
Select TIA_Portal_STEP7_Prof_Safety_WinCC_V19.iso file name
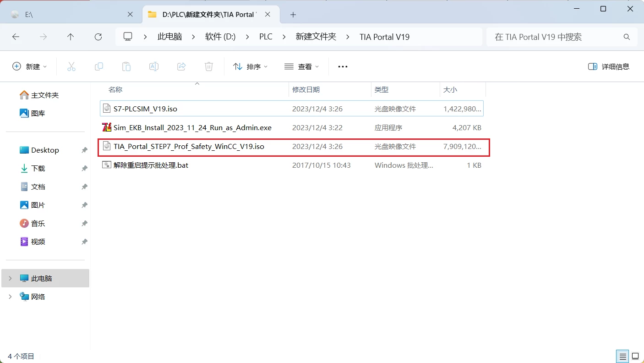(x=189, y=147)
